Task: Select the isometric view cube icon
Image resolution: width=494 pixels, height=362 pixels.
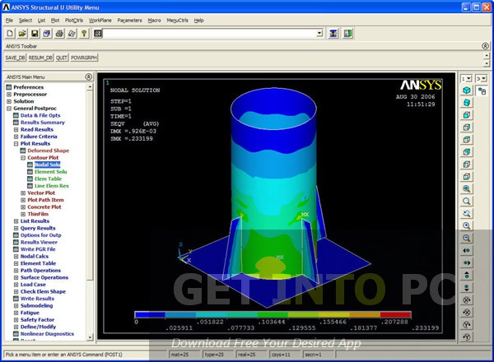Action: coord(467,90)
